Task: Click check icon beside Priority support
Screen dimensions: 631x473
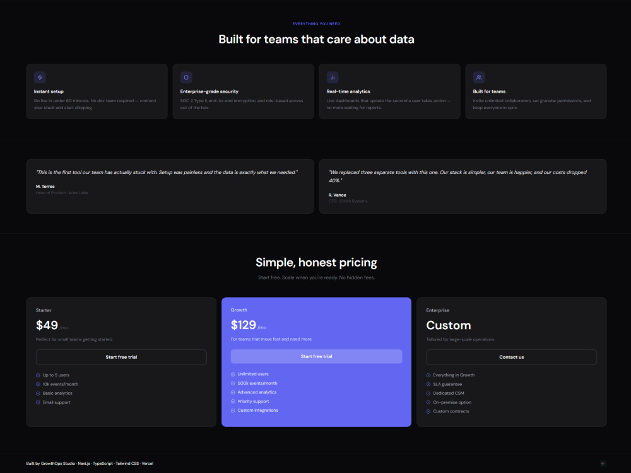Action: coord(233,401)
